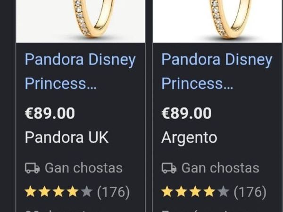This screenshot has width=283, height=212.
Task: Open the (176) reviews count for Pandora UK
Action: [114, 192]
